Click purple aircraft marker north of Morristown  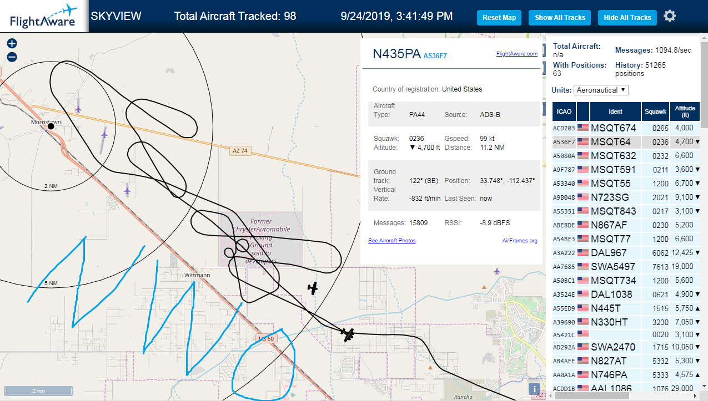[x=78, y=109]
